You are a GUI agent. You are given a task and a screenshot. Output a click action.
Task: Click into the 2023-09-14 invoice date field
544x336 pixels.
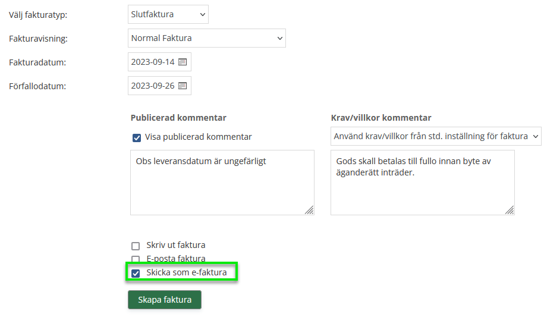tap(153, 62)
